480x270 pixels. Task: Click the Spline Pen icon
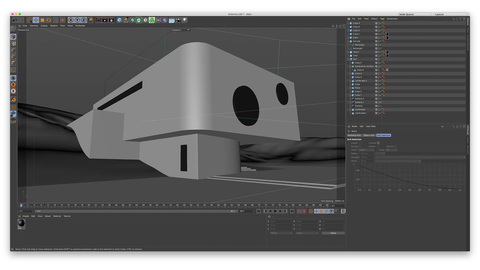coord(126,20)
